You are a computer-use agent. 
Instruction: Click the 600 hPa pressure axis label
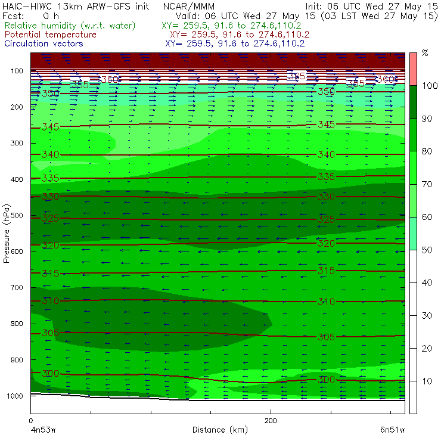pyautogui.click(x=17, y=251)
